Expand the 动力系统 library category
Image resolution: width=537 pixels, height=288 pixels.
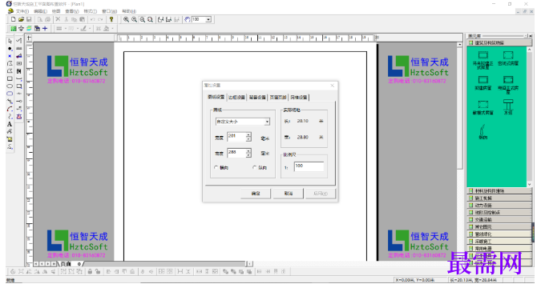tap(499, 206)
